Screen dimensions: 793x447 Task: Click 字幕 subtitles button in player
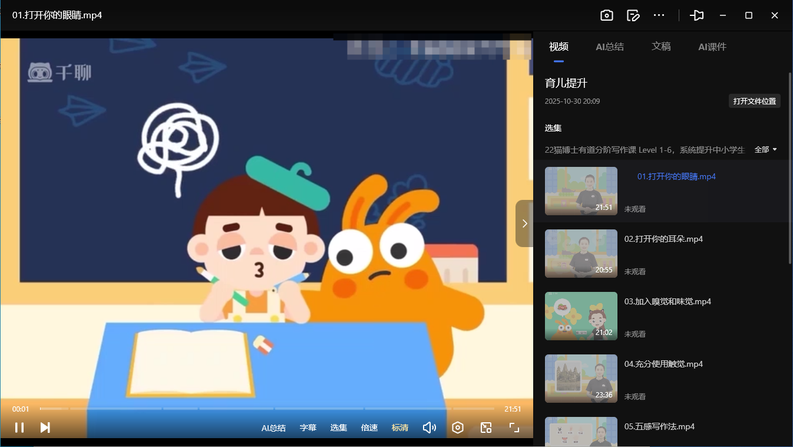tap(308, 428)
